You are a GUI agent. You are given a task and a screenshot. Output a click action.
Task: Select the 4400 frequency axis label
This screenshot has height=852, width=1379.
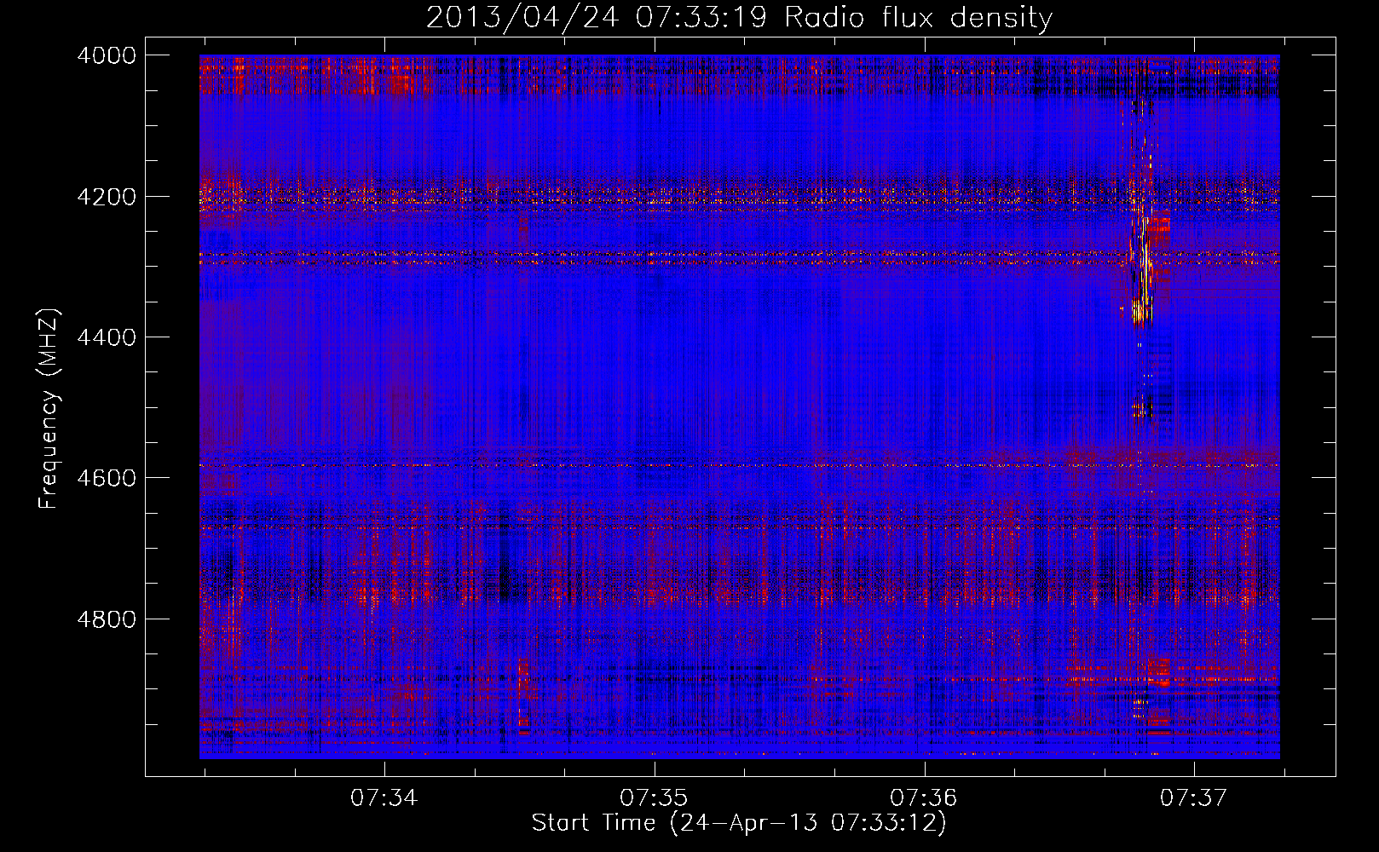[107, 337]
